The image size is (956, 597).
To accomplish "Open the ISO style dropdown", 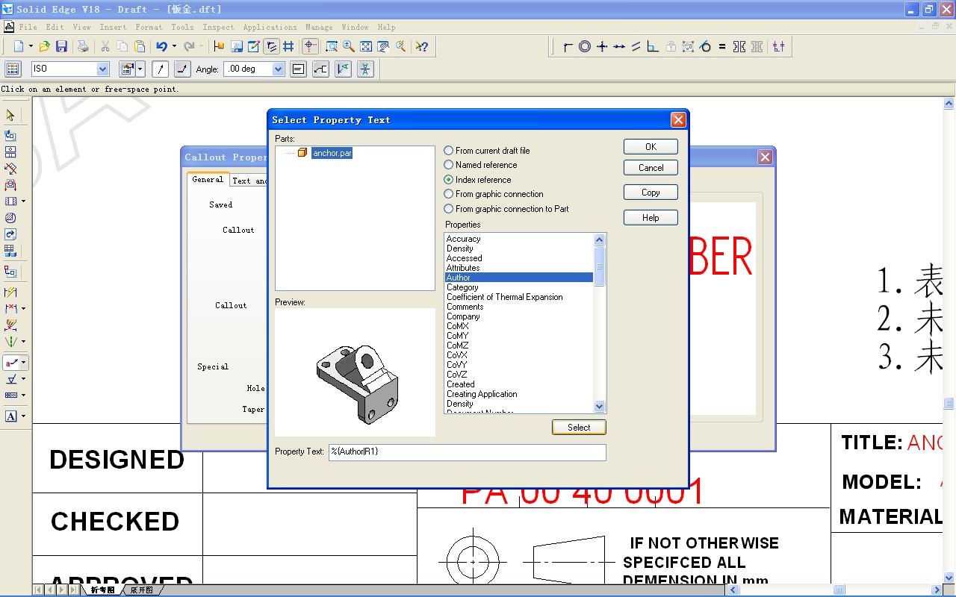I will click(x=103, y=69).
